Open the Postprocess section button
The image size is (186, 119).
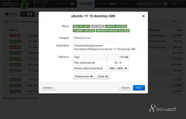coord(84,76)
